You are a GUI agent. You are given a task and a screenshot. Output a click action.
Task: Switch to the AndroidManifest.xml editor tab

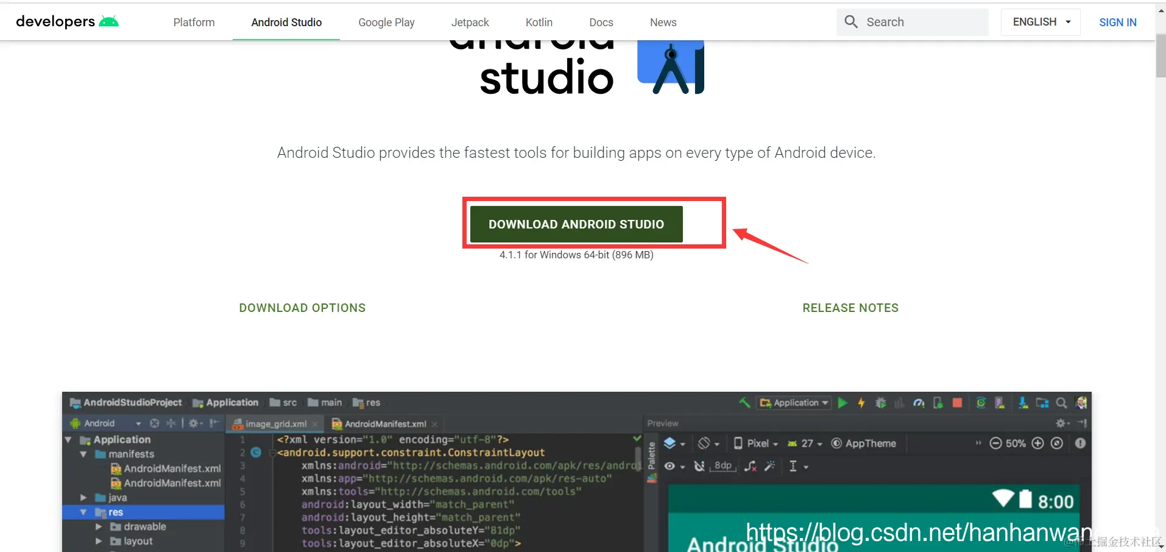(385, 423)
